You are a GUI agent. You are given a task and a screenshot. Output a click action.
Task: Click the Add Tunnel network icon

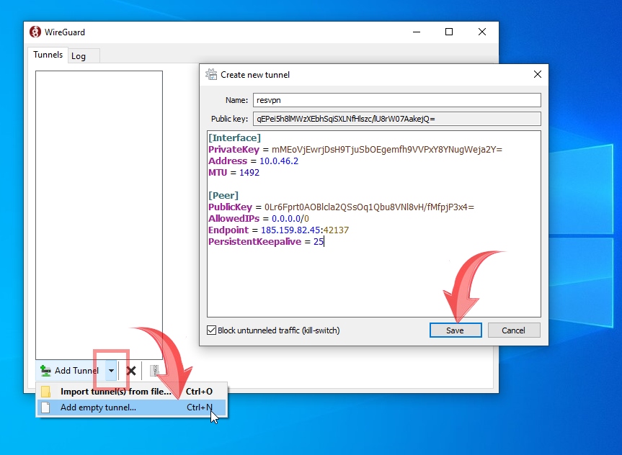(45, 371)
